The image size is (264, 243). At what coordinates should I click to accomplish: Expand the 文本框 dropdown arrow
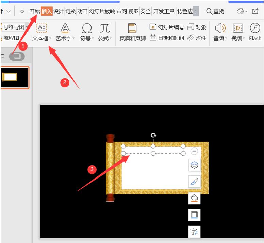pos(50,38)
